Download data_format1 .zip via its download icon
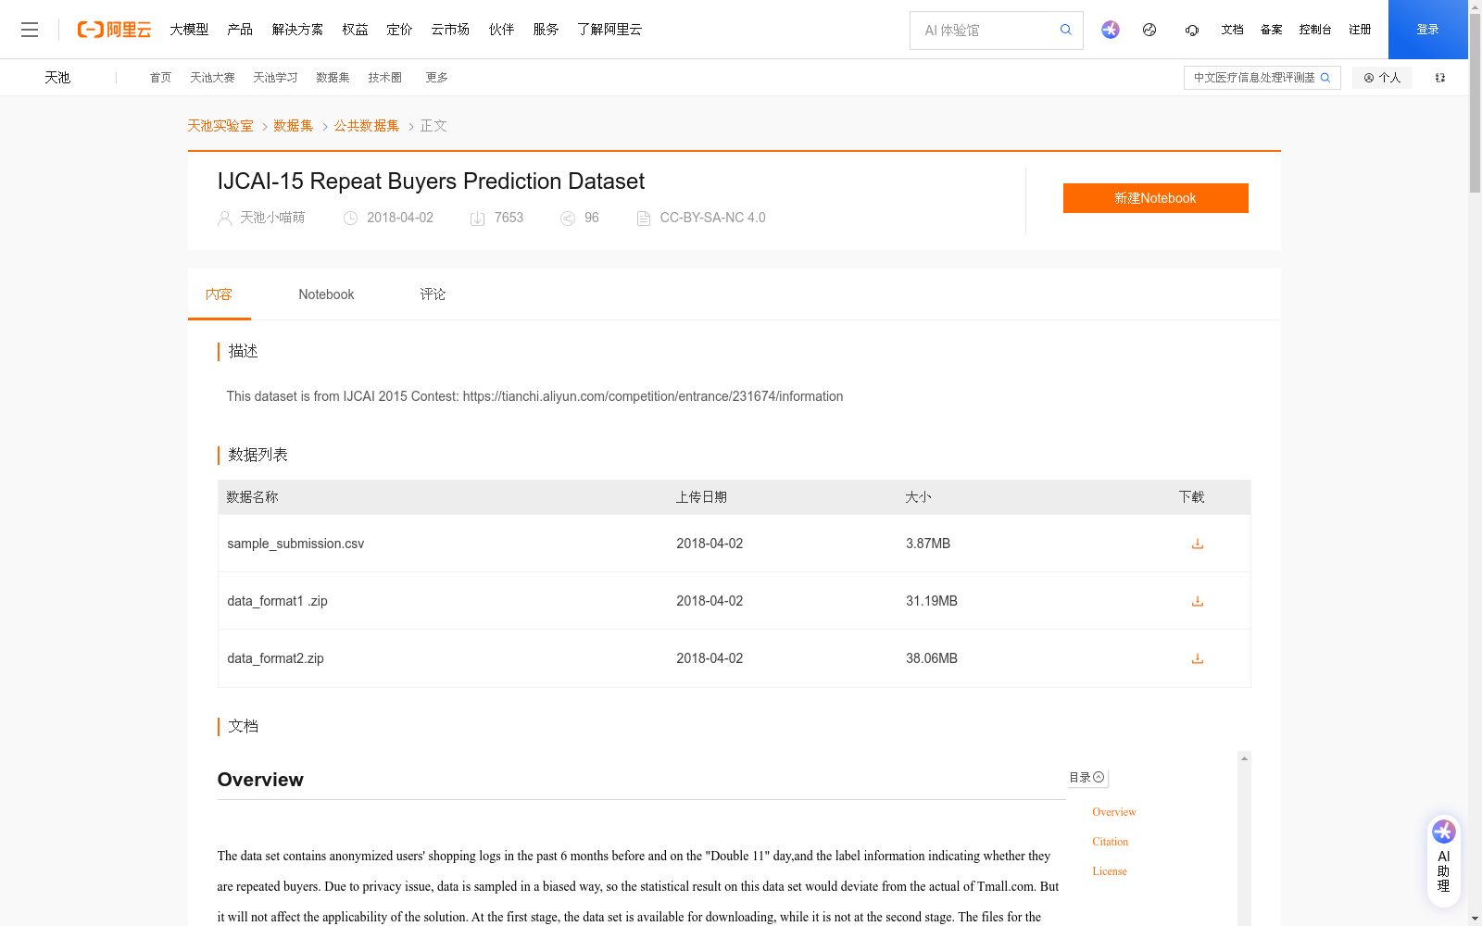Image resolution: width=1482 pixels, height=926 pixels. tap(1198, 601)
